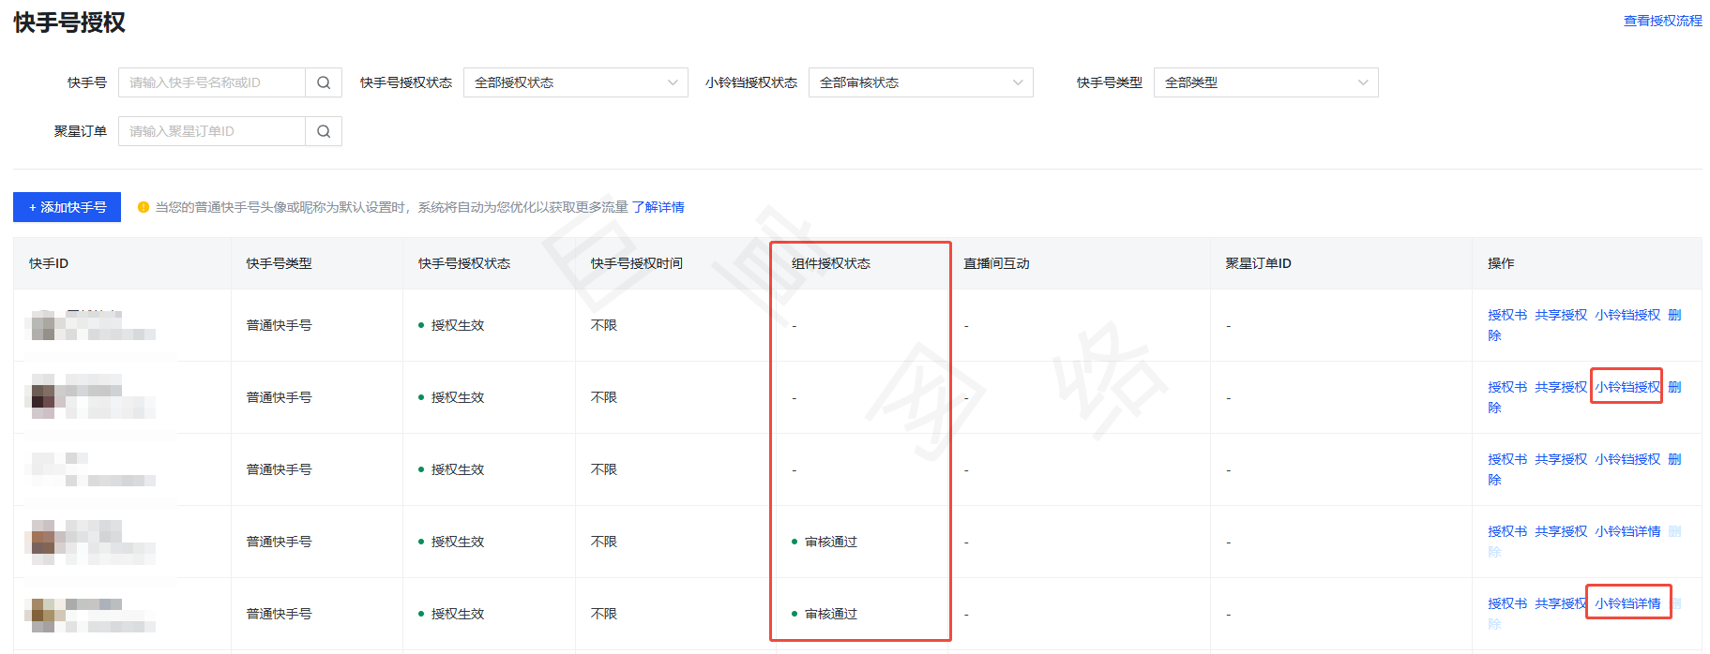Image resolution: width=1710 pixels, height=654 pixels.
Task: Click the 操作 column header
Action: [1501, 263]
